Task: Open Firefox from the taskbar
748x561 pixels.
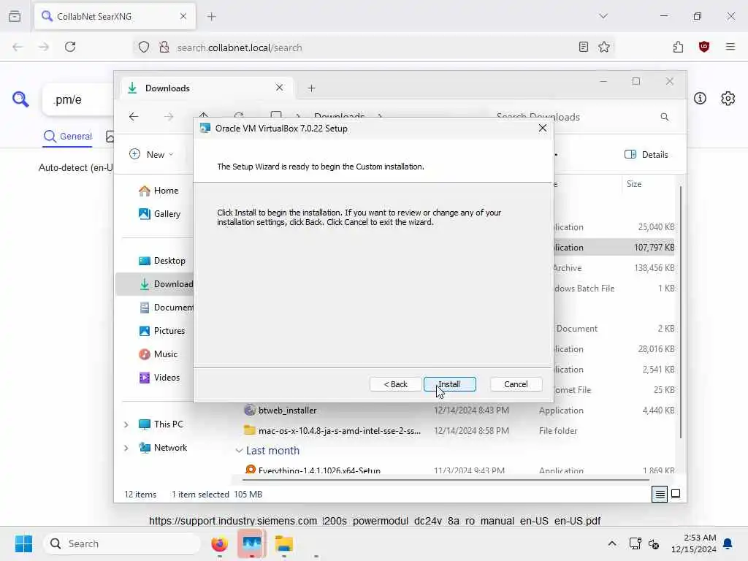Action: coord(219,543)
